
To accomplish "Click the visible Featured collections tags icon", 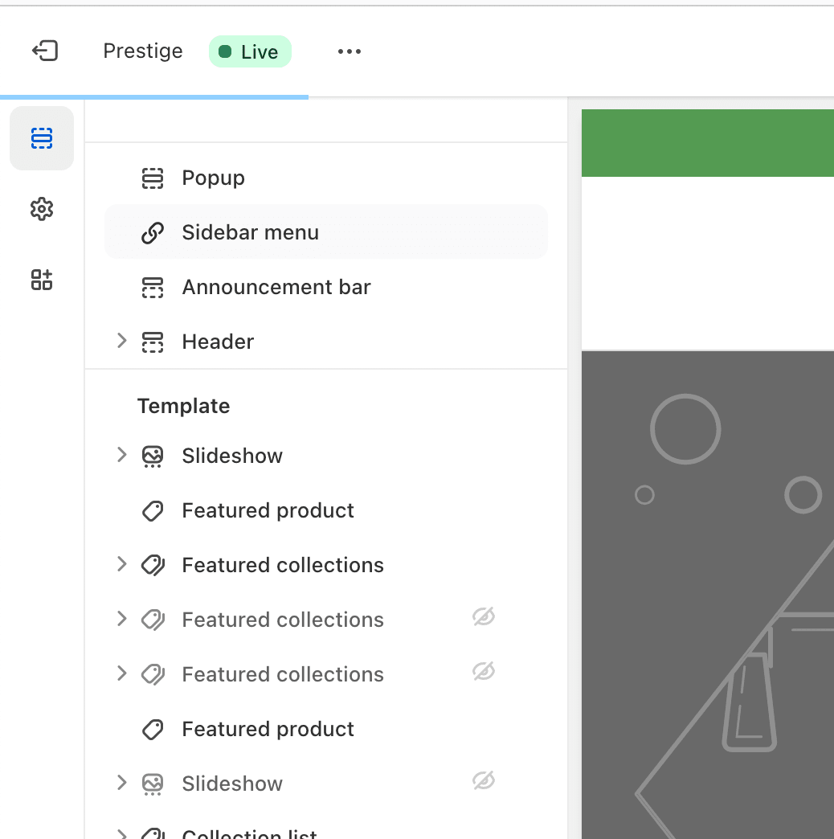I will coord(153,566).
